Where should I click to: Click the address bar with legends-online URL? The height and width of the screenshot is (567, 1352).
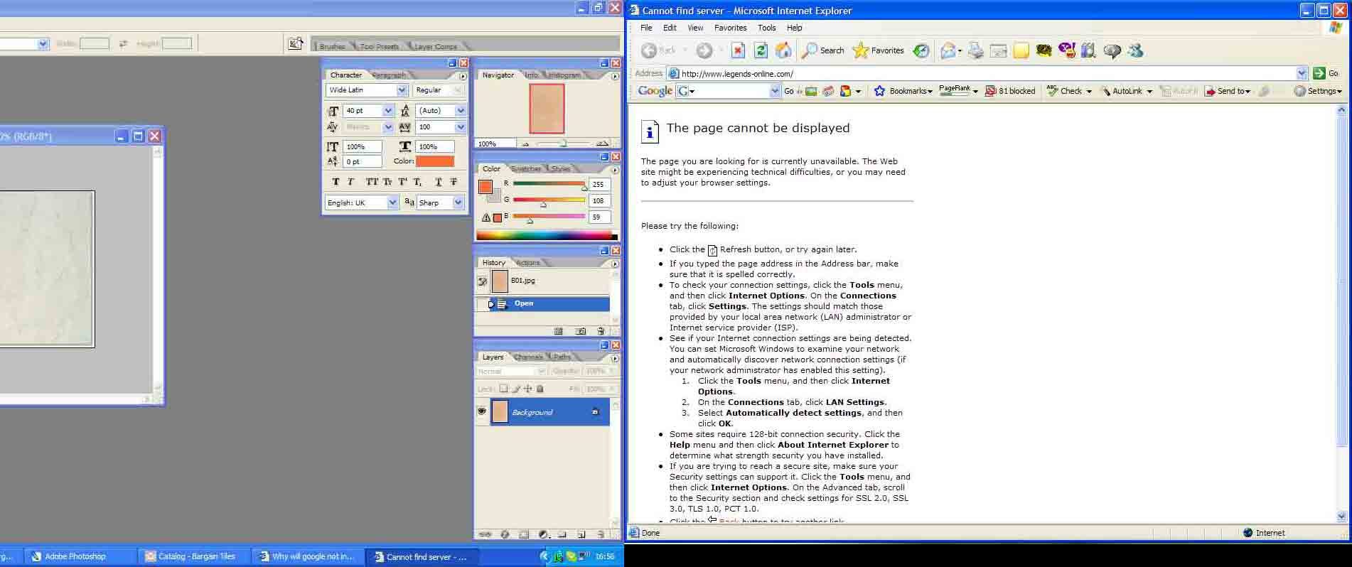pos(981,73)
